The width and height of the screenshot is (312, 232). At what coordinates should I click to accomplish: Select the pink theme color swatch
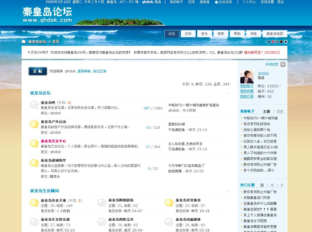[x=273, y=42]
